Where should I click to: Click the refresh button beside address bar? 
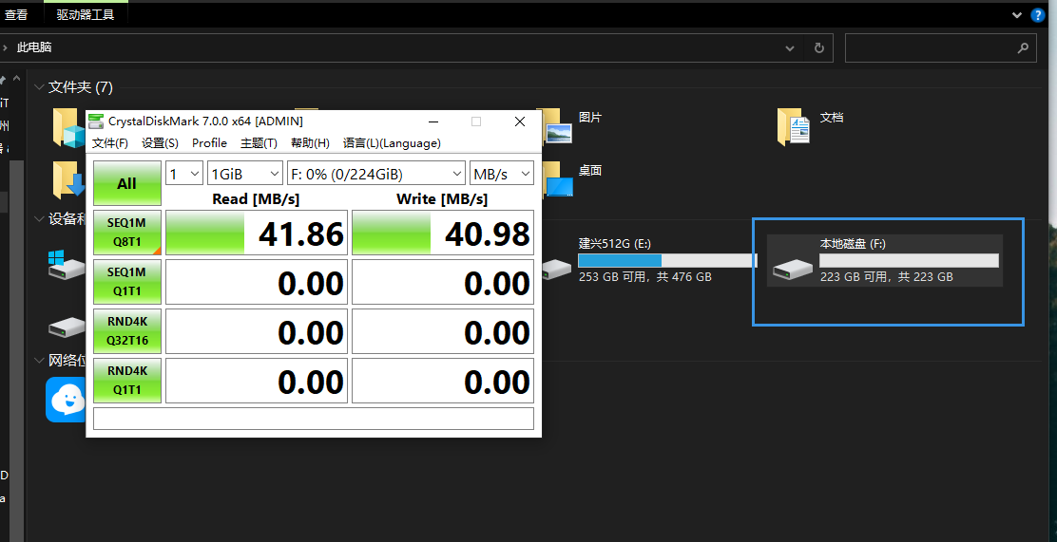(817, 47)
